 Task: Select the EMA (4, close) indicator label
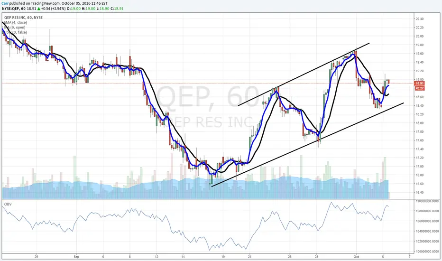pyautogui.click(x=16, y=22)
